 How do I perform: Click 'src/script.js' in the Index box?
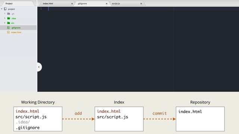112,117
